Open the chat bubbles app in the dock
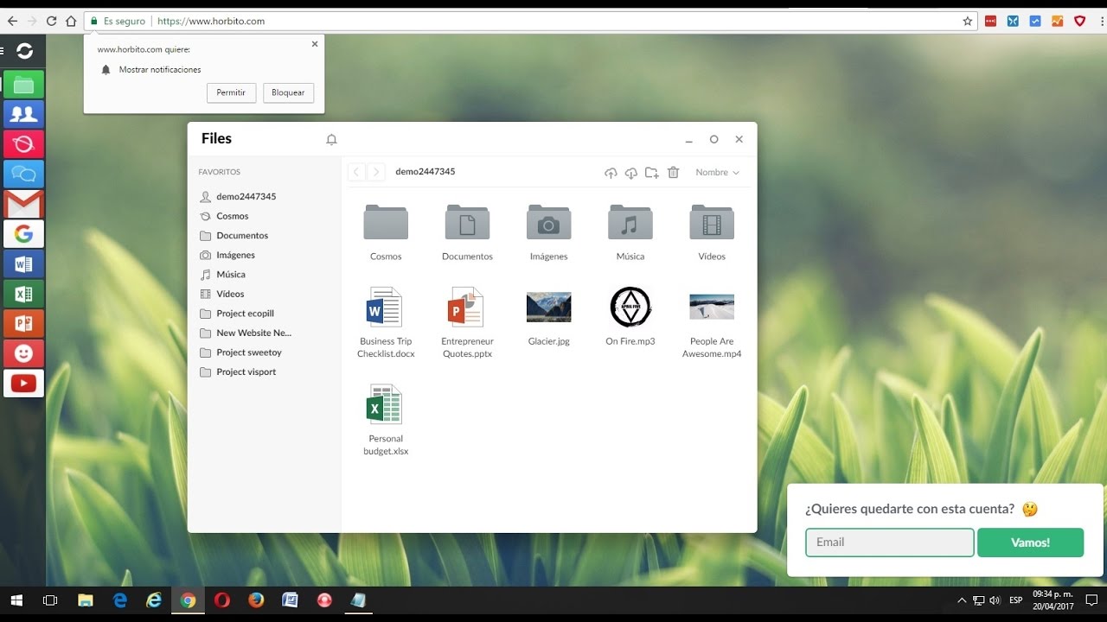Viewport: 1107px width, 622px height. click(23, 174)
